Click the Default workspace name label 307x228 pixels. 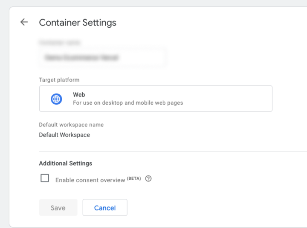tap(71, 125)
